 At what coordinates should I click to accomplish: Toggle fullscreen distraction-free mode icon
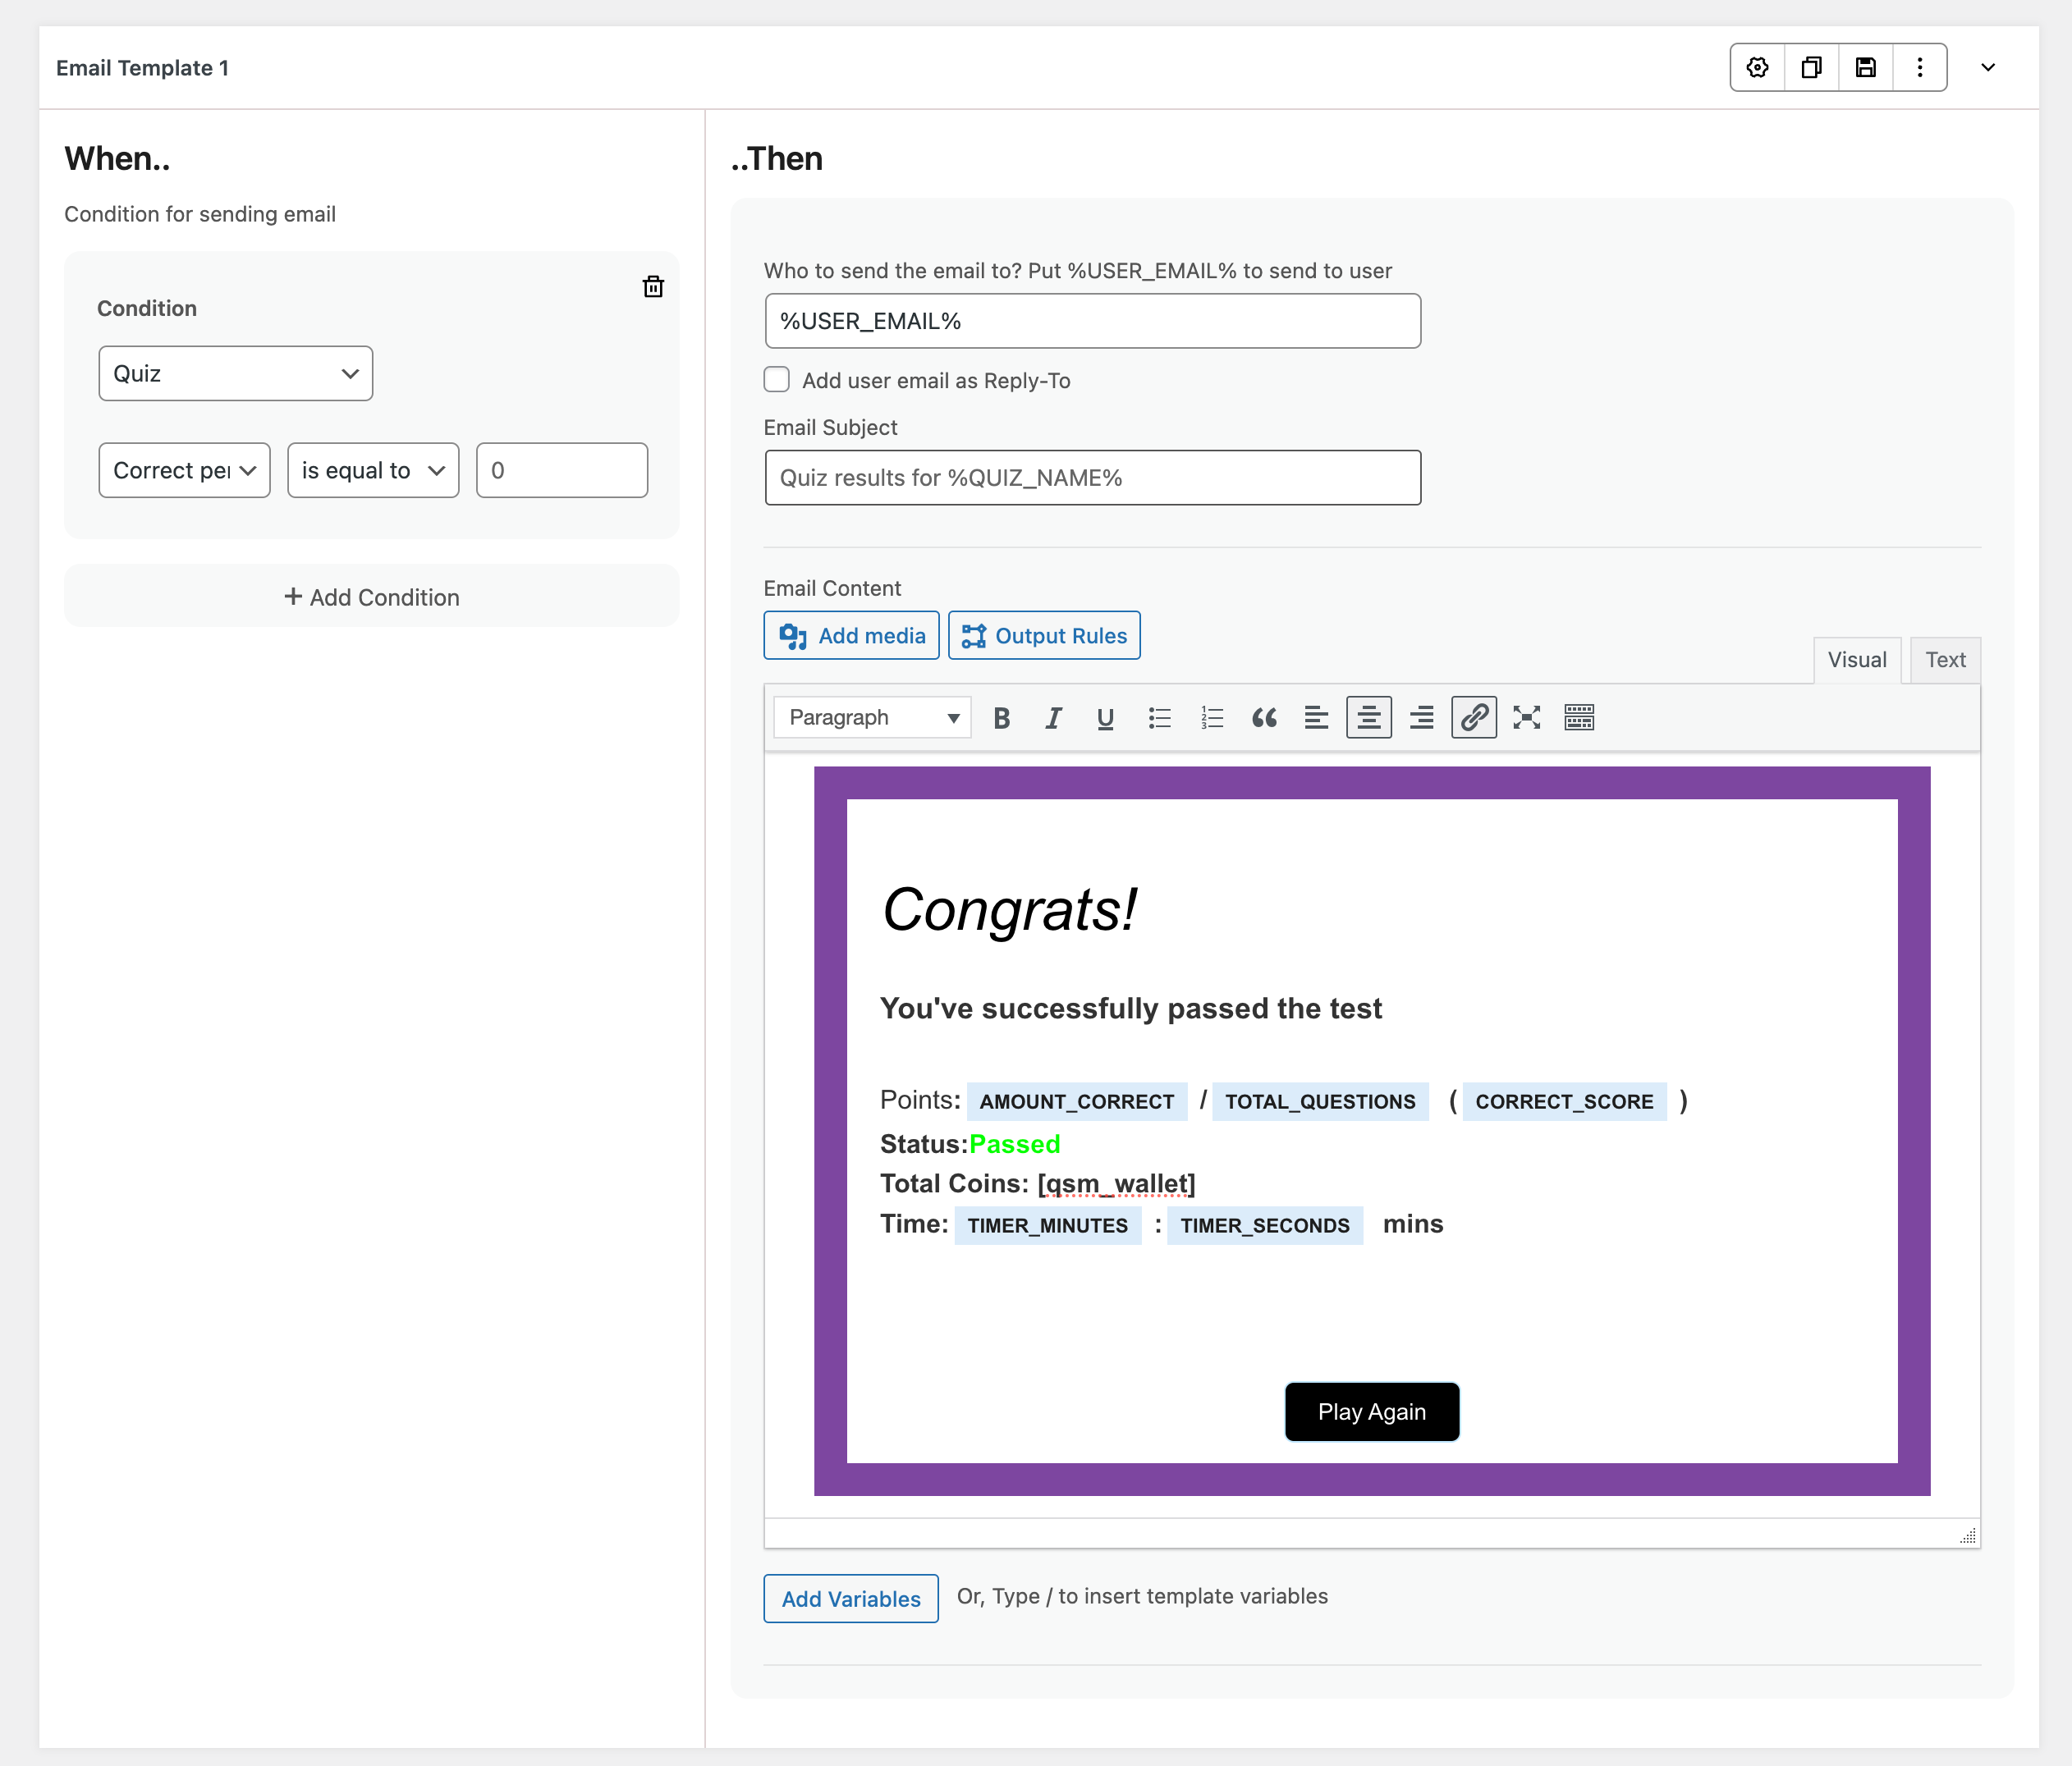pyautogui.click(x=1526, y=717)
